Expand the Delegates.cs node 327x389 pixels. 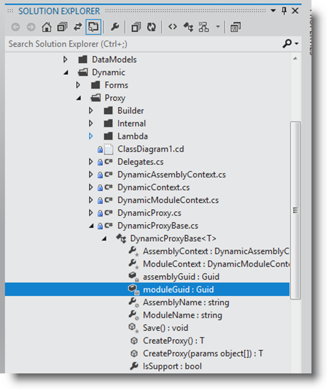pos(91,162)
